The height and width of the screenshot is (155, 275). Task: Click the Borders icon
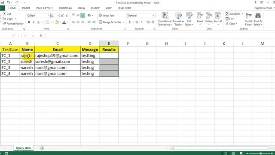click(48, 22)
